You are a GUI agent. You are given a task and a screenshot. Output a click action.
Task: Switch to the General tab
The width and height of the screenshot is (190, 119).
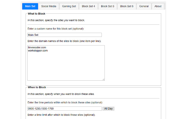[144, 6]
